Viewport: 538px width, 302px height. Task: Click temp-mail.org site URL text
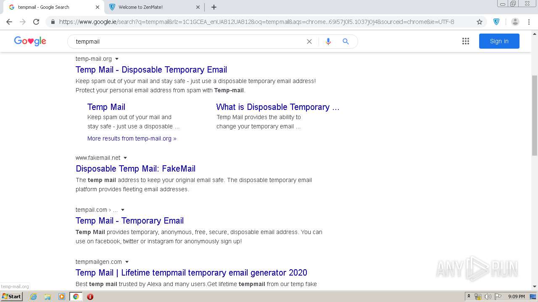pyautogui.click(x=94, y=59)
